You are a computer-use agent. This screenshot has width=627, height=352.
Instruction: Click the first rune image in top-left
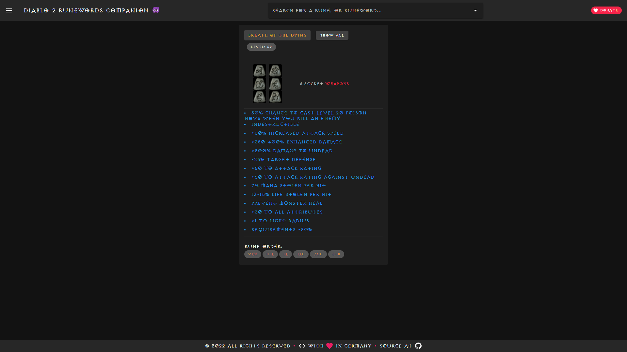click(x=260, y=71)
